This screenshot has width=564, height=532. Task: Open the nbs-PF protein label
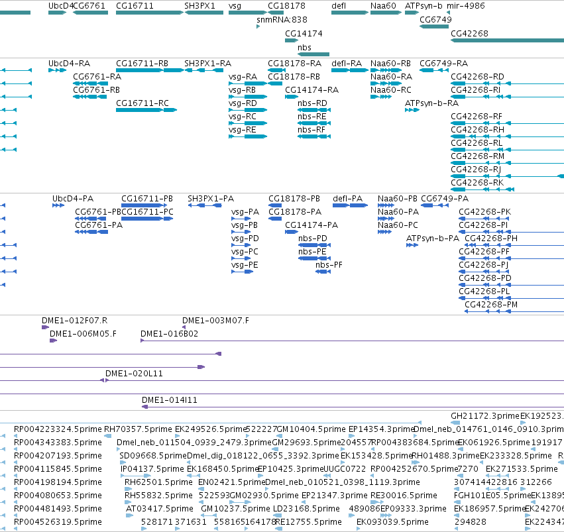329,265
